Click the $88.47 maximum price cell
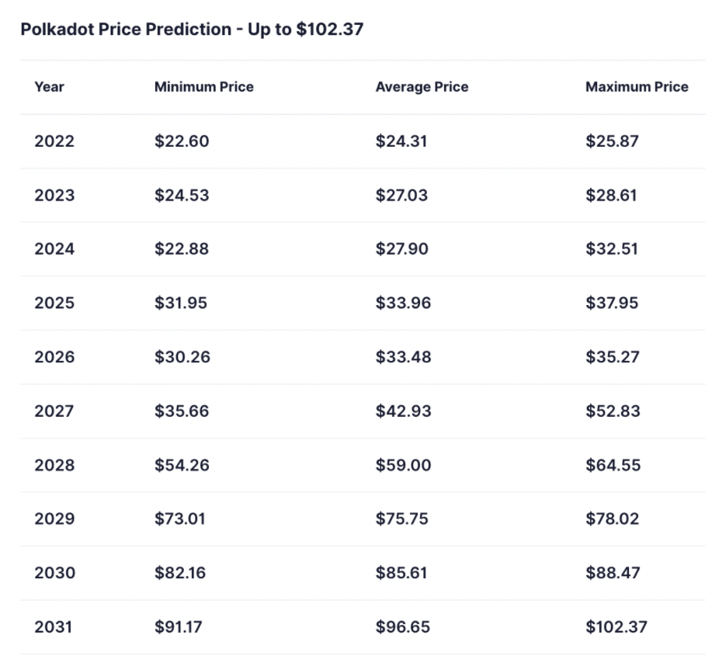The image size is (719, 666). 612,573
